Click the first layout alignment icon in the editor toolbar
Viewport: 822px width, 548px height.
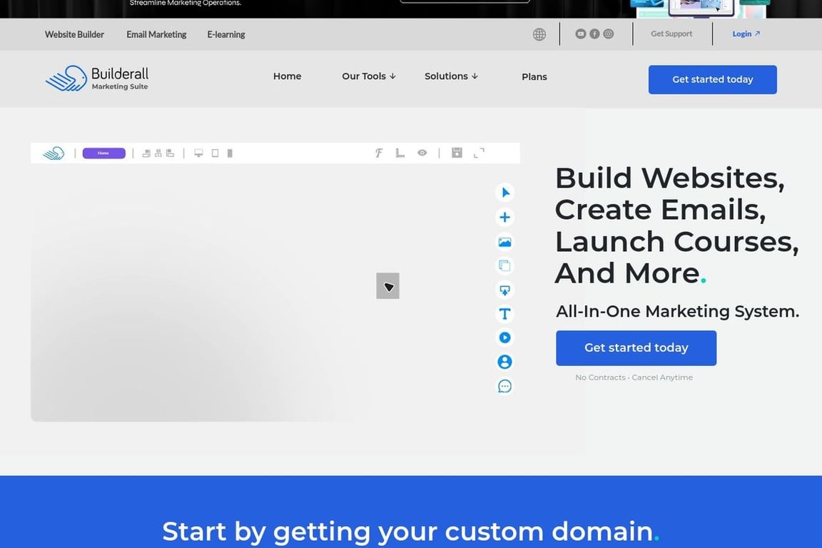pyautogui.click(x=146, y=153)
